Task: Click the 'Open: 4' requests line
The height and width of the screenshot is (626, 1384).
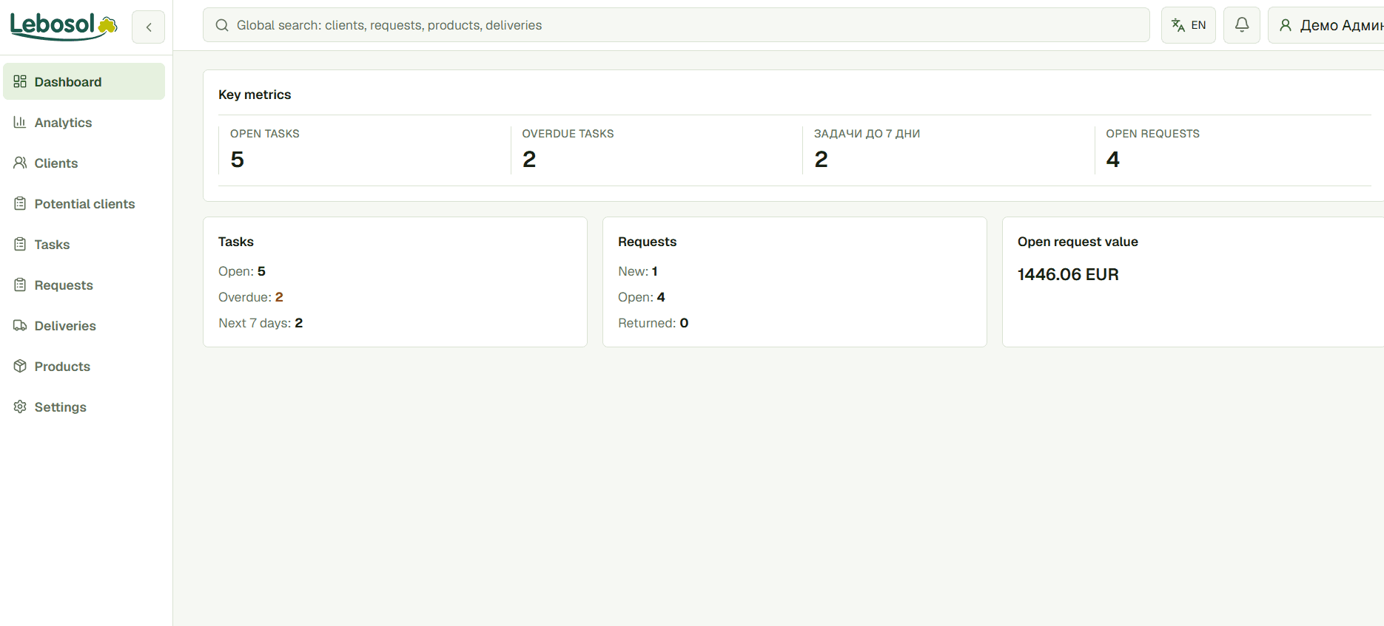Action: pos(642,297)
